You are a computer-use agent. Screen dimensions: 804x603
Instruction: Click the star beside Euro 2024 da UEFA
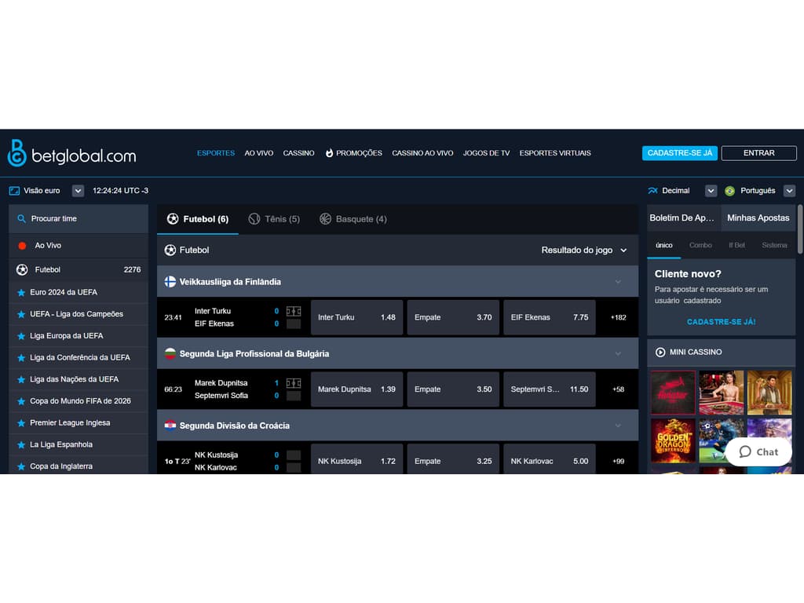[x=21, y=292]
